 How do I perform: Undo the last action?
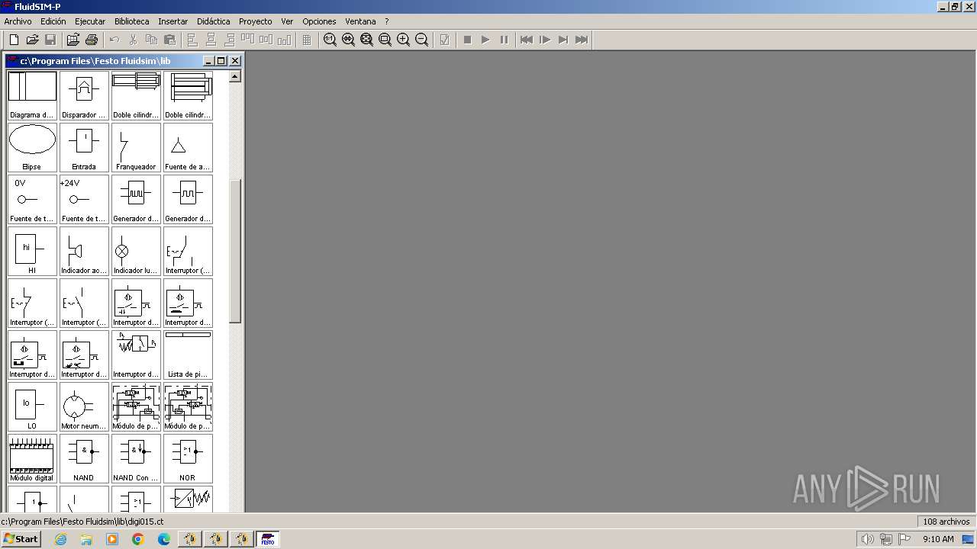(114, 40)
